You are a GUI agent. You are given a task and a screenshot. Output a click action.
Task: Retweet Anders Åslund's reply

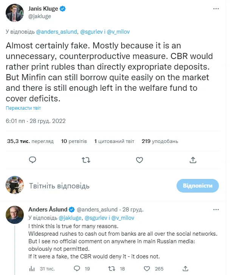(112, 269)
